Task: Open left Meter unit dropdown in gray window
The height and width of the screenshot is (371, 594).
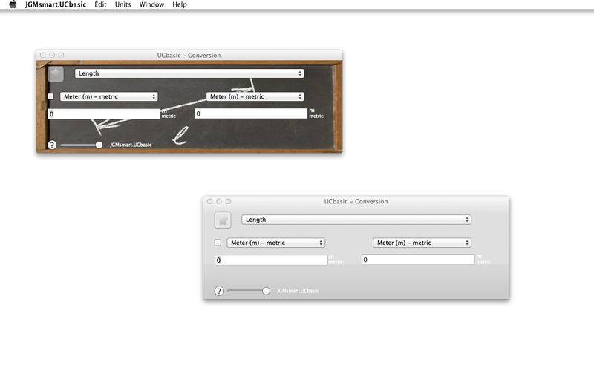Action: 275,243
